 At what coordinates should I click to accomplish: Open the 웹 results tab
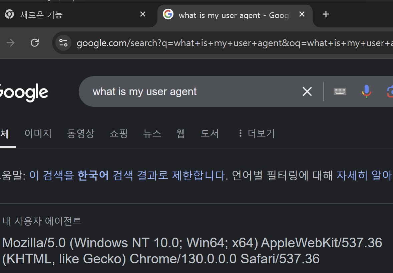coord(181,133)
